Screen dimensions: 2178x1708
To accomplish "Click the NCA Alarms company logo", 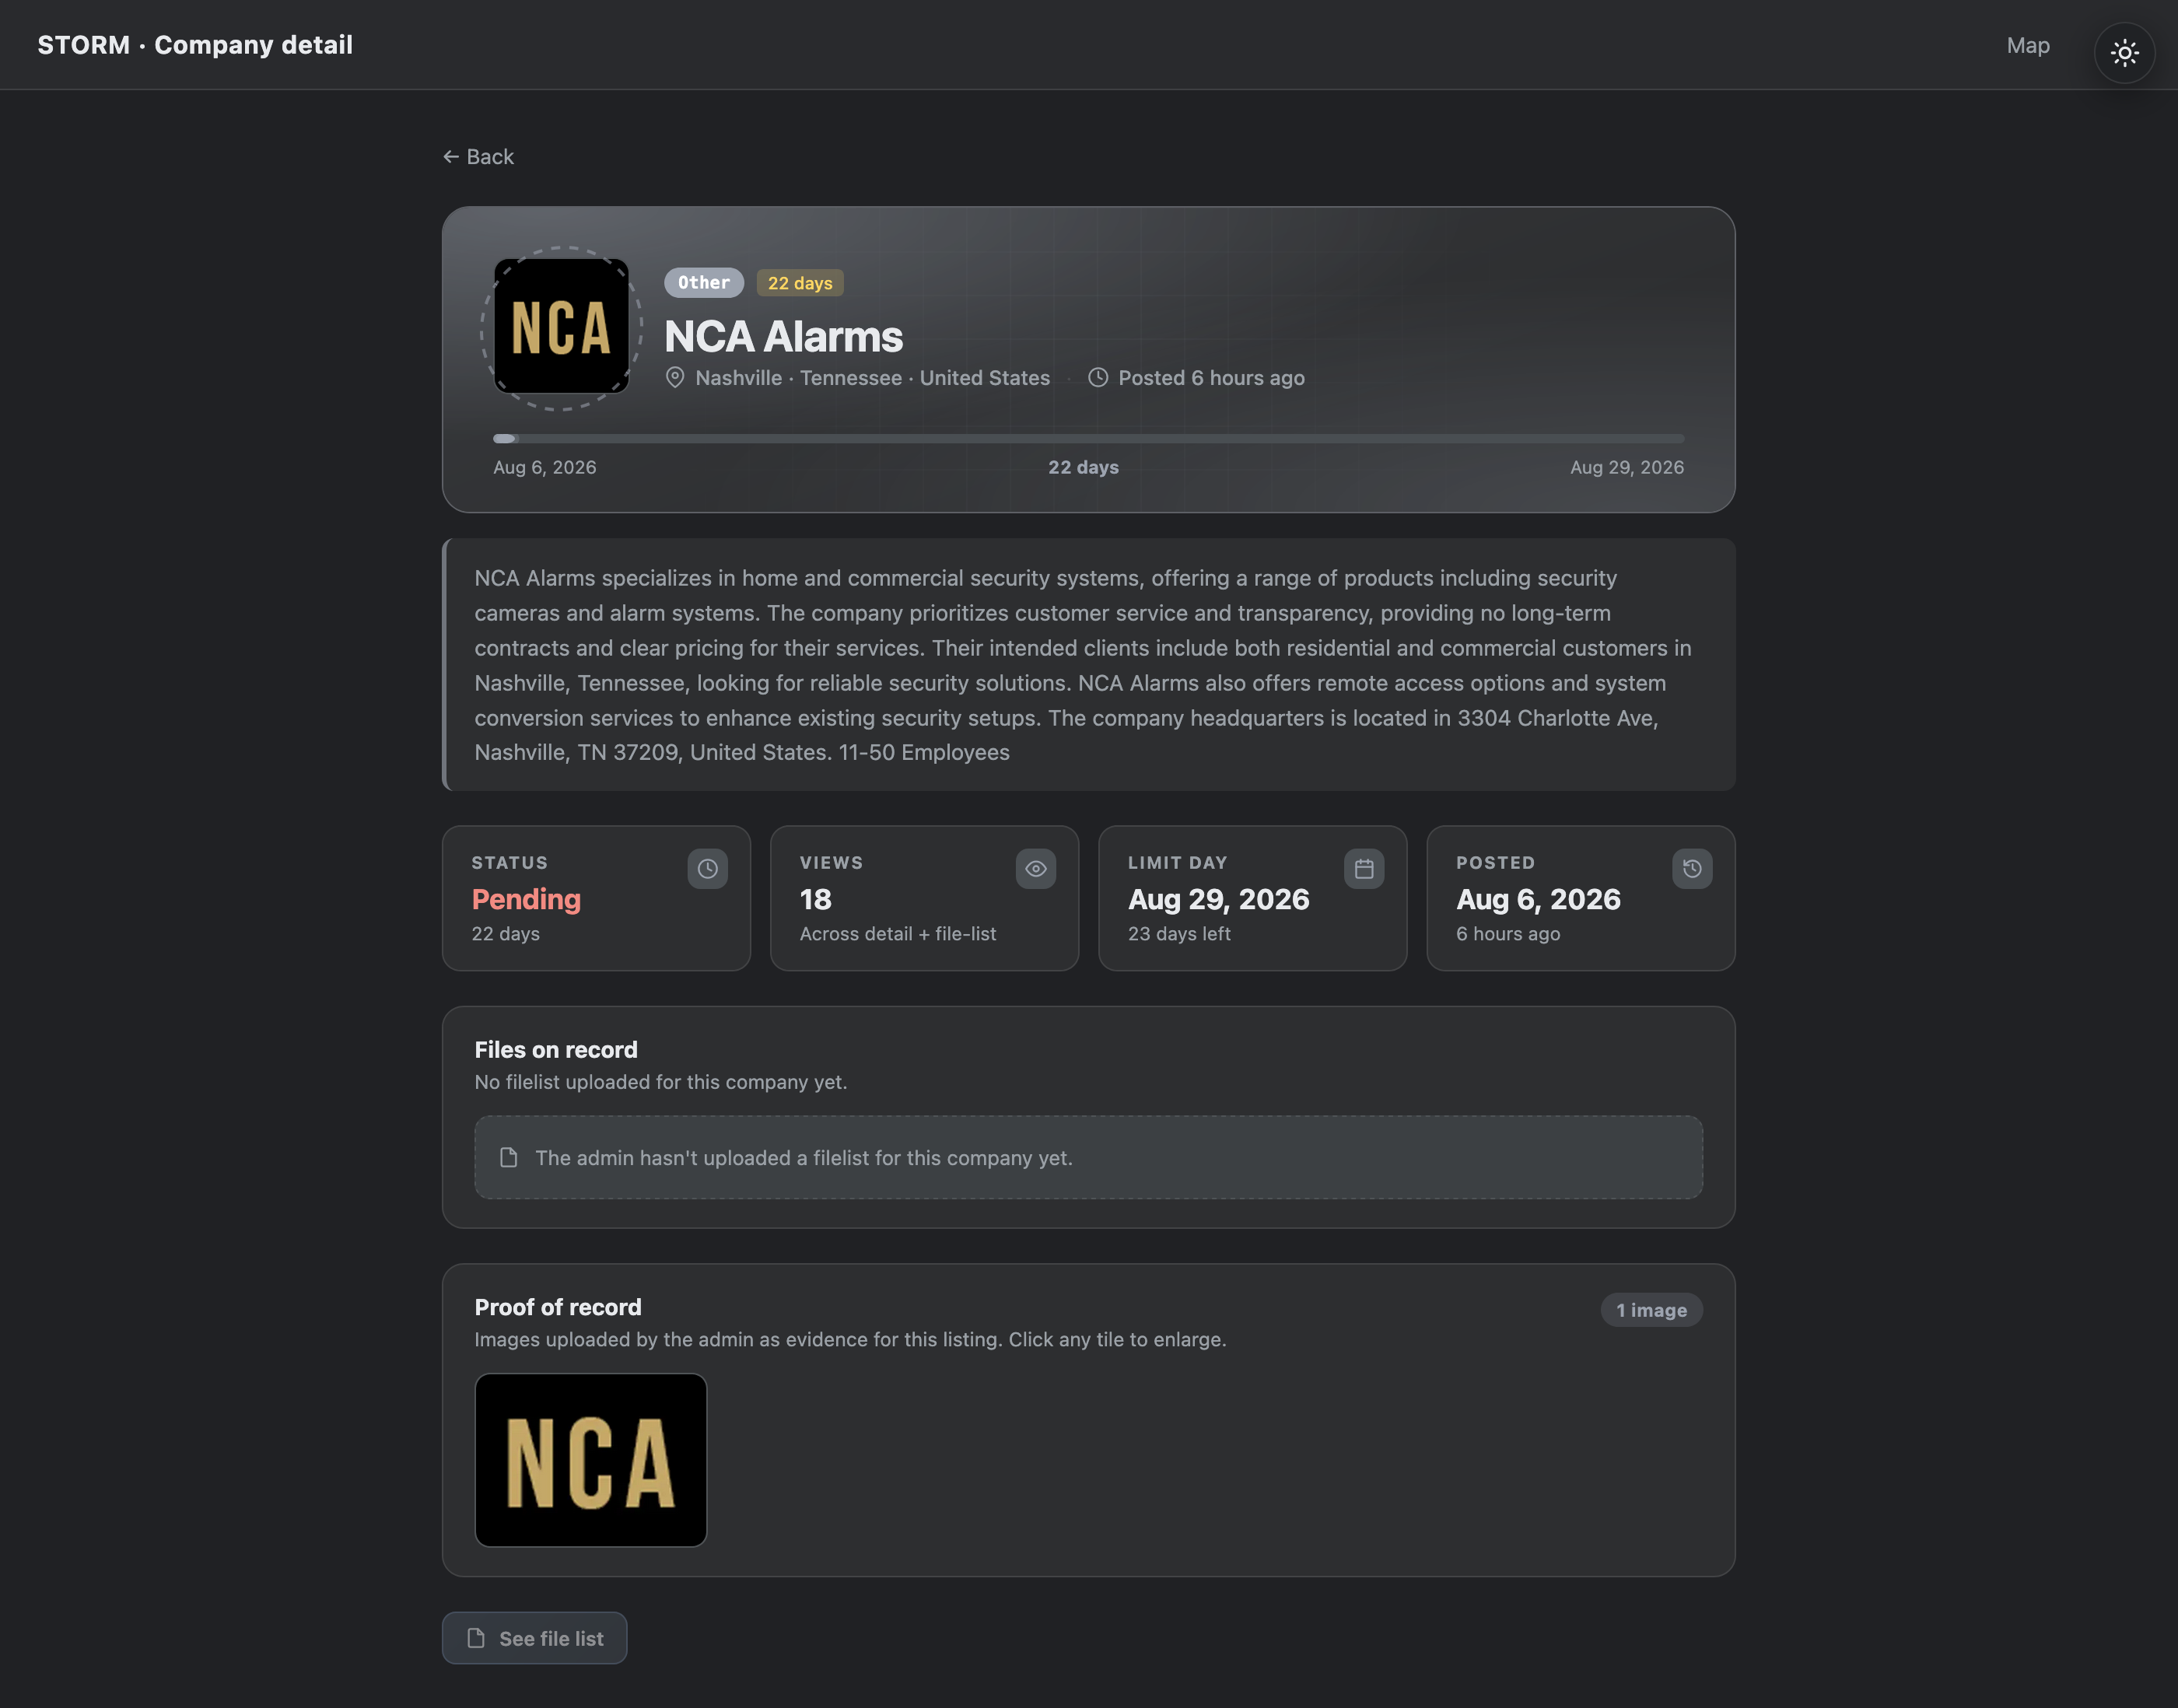I will (561, 327).
